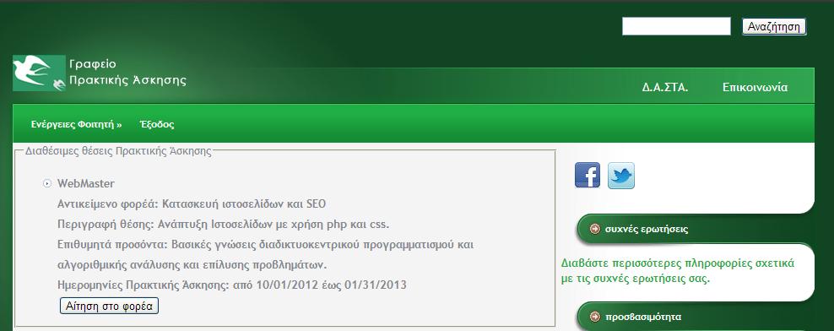Click the Διαβάστε περισσότερες πληροφορίες link
Viewport: 834px width, 331px height.
[678, 271]
